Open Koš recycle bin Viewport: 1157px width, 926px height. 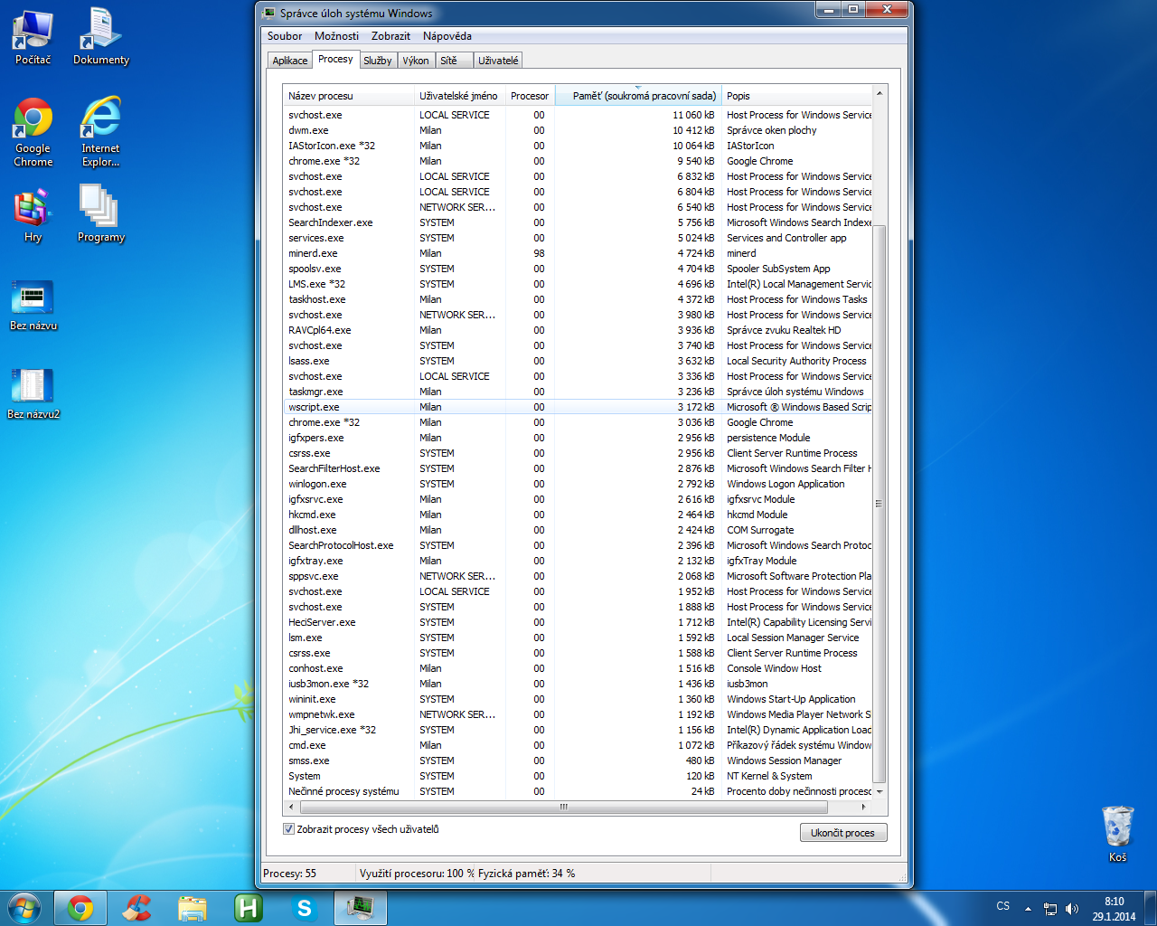[1117, 834]
